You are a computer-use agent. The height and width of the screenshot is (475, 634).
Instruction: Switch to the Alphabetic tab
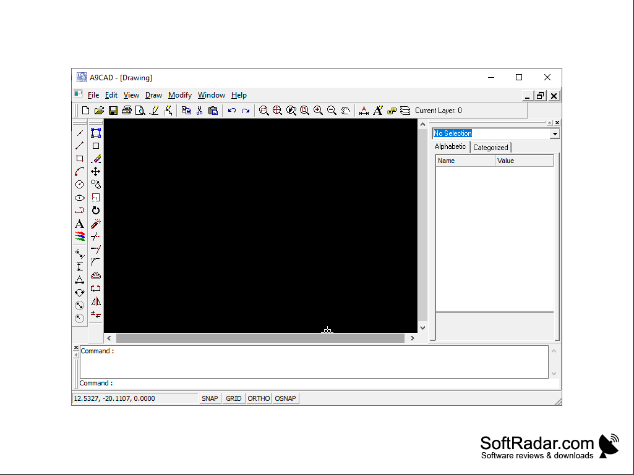tap(450, 146)
